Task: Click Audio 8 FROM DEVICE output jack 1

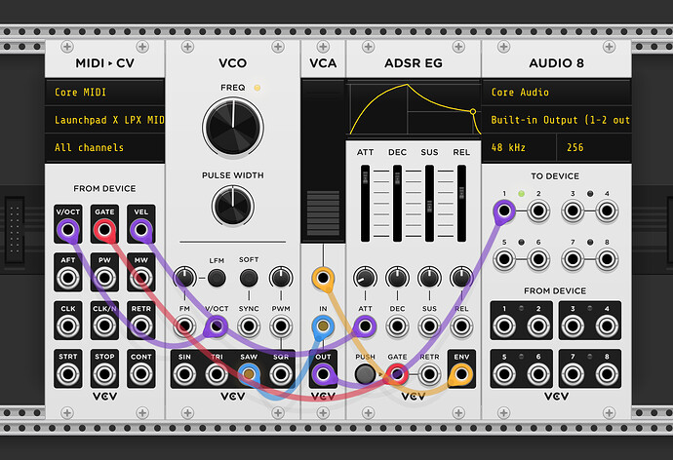Action: (x=504, y=326)
